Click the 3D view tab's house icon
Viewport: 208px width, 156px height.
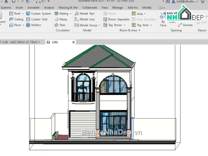[x=49, y=42]
